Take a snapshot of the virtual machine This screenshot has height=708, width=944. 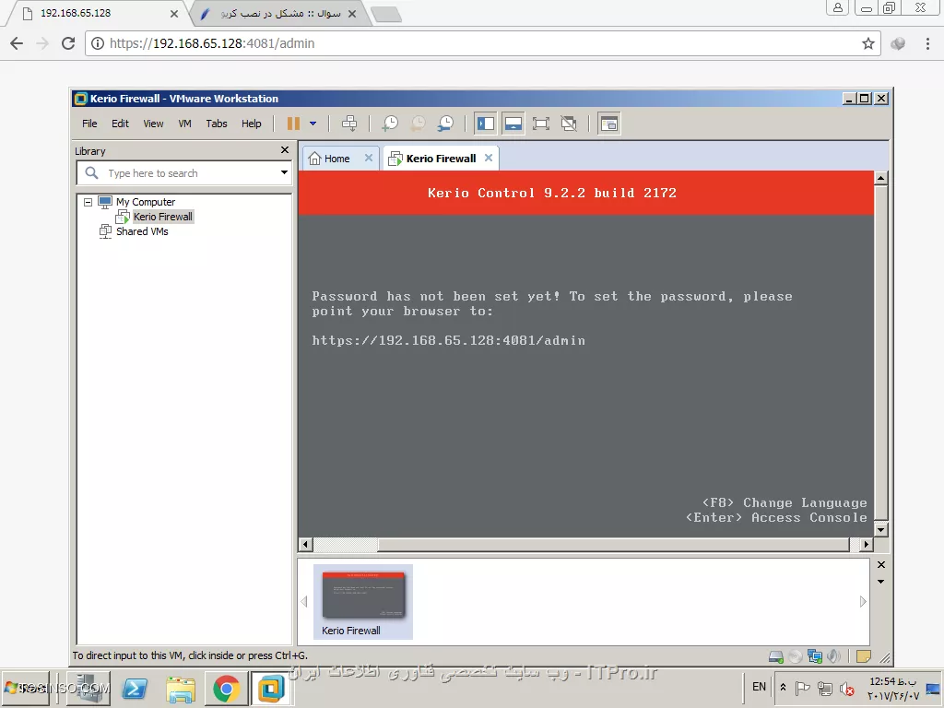[390, 124]
